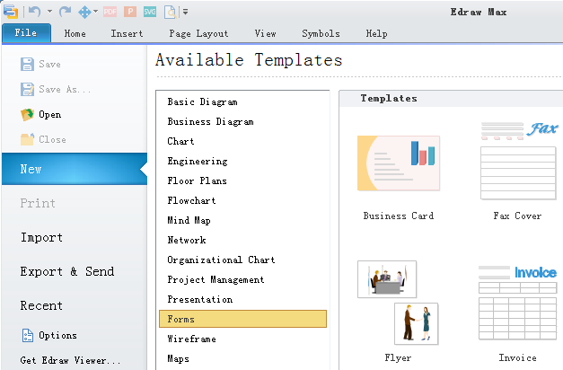Click the blue four-arrow move icon

click(85, 12)
